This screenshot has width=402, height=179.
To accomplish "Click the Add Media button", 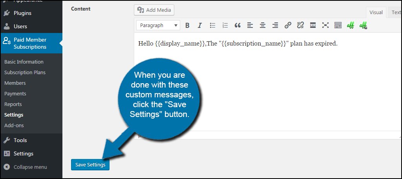I will 154,10.
